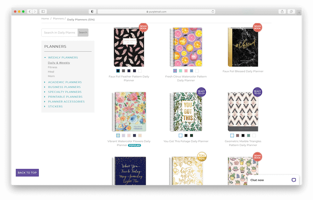This screenshot has width=313, height=200.
Task: Go back using Safari back arrow
Action: [30, 11]
